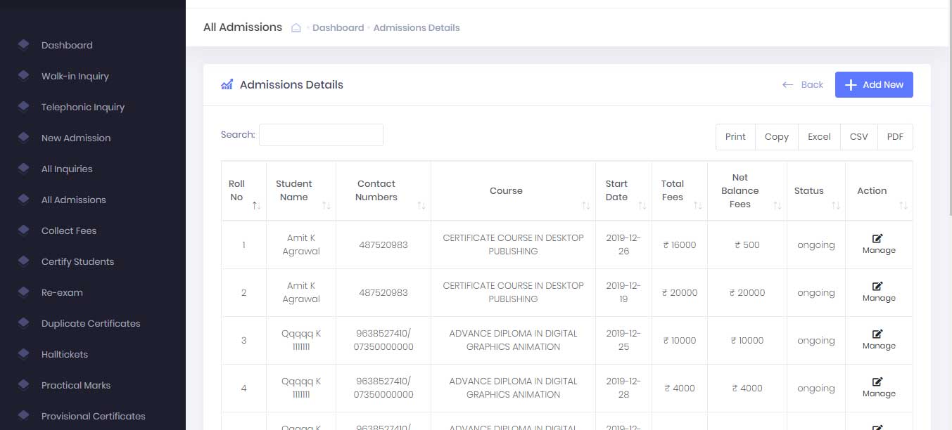
Task: Sort the table by Student Name
Action: 301,190
